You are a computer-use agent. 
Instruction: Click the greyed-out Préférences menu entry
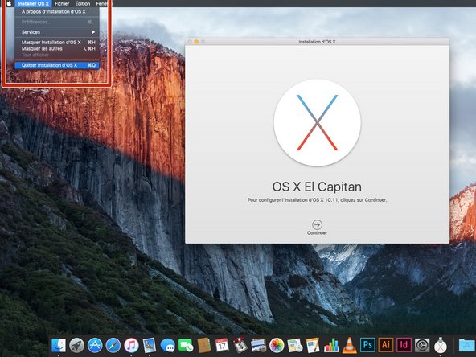tap(57, 22)
